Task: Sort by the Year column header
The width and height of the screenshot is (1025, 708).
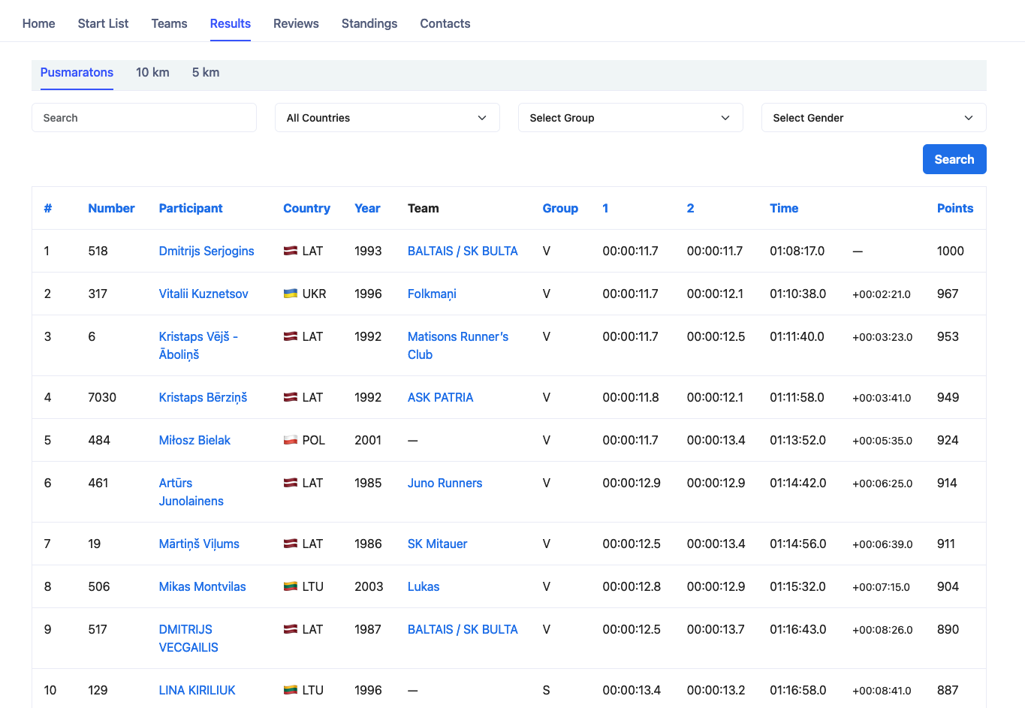Action: point(367,208)
